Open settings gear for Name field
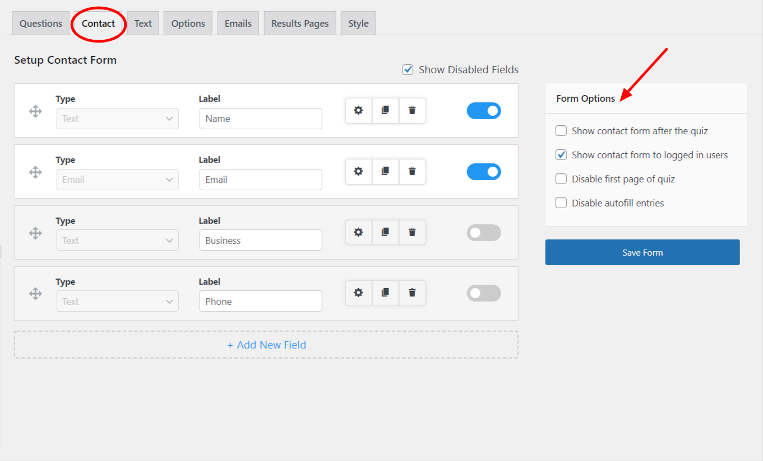The width and height of the screenshot is (763, 461). click(358, 110)
